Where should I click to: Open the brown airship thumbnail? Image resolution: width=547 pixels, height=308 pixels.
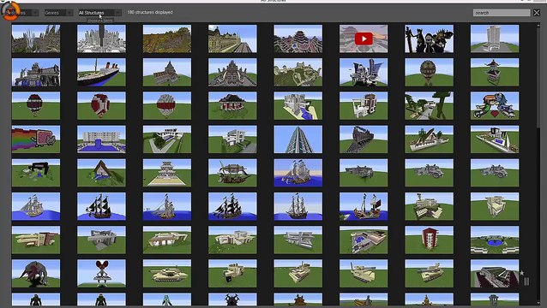(x=232, y=173)
